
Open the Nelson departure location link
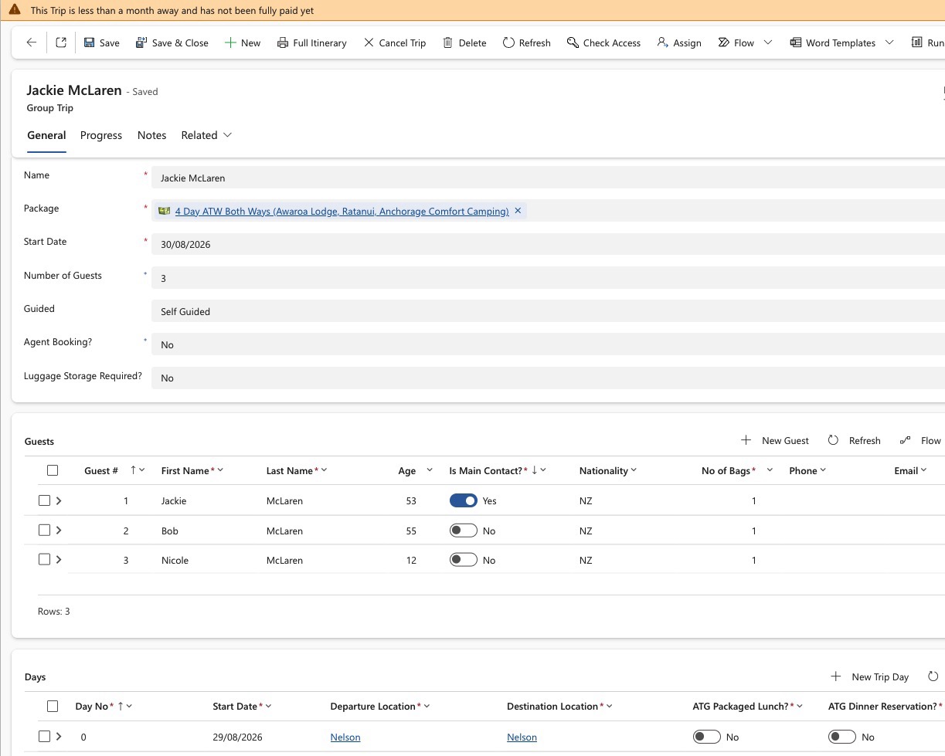(345, 737)
